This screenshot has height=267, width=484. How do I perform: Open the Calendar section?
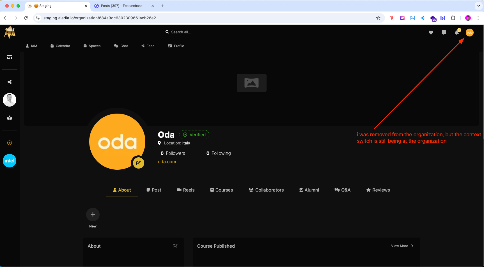60,46
